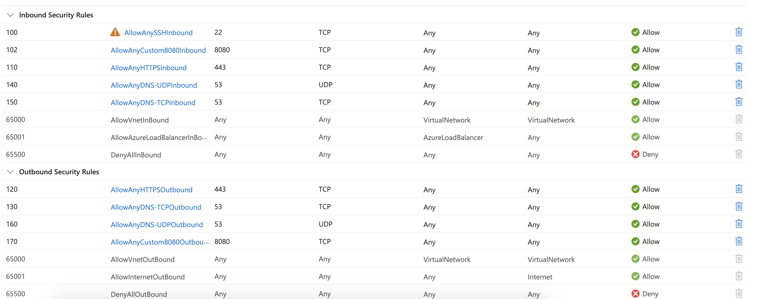Select the DenyAllInBound default rule row
757x299 pixels.
[x=374, y=154]
